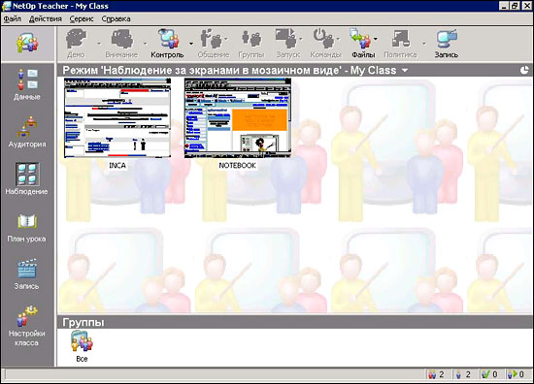534x384 pixels.
Task: Expand the Файлы dropdown arrow
Action: [x=376, y=39]
